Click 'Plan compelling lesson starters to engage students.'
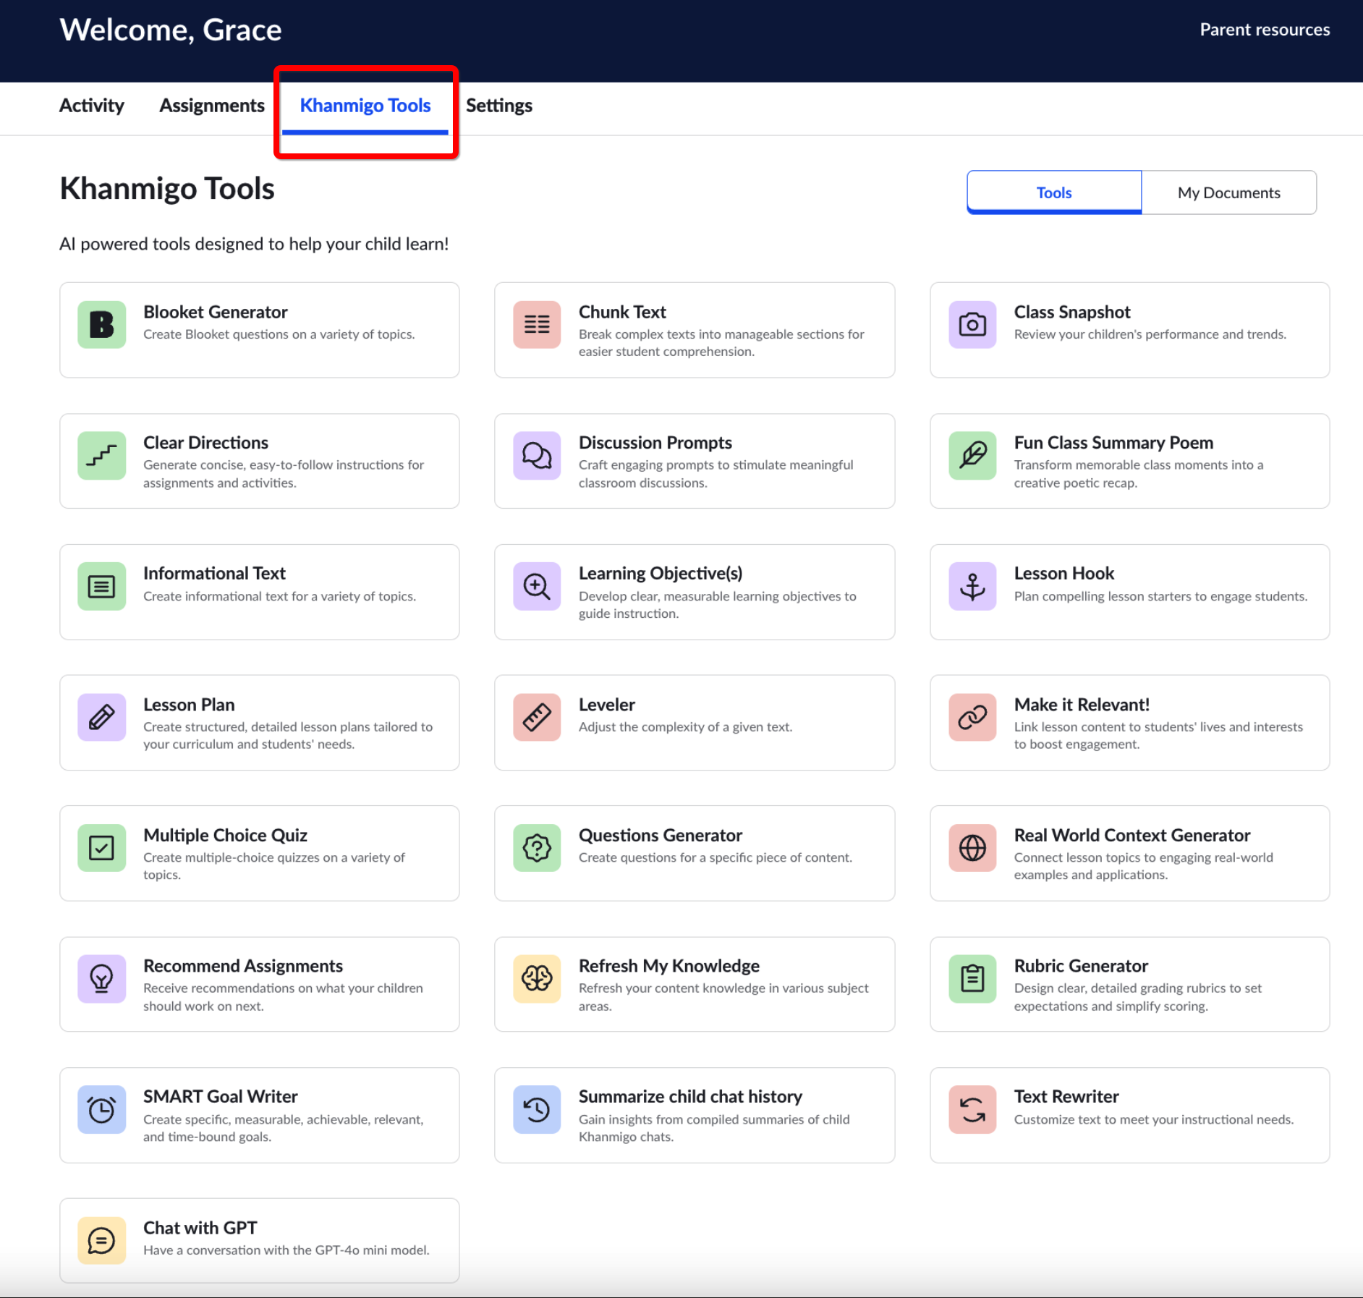The image size is (1363, 1298). point(1160,596)
